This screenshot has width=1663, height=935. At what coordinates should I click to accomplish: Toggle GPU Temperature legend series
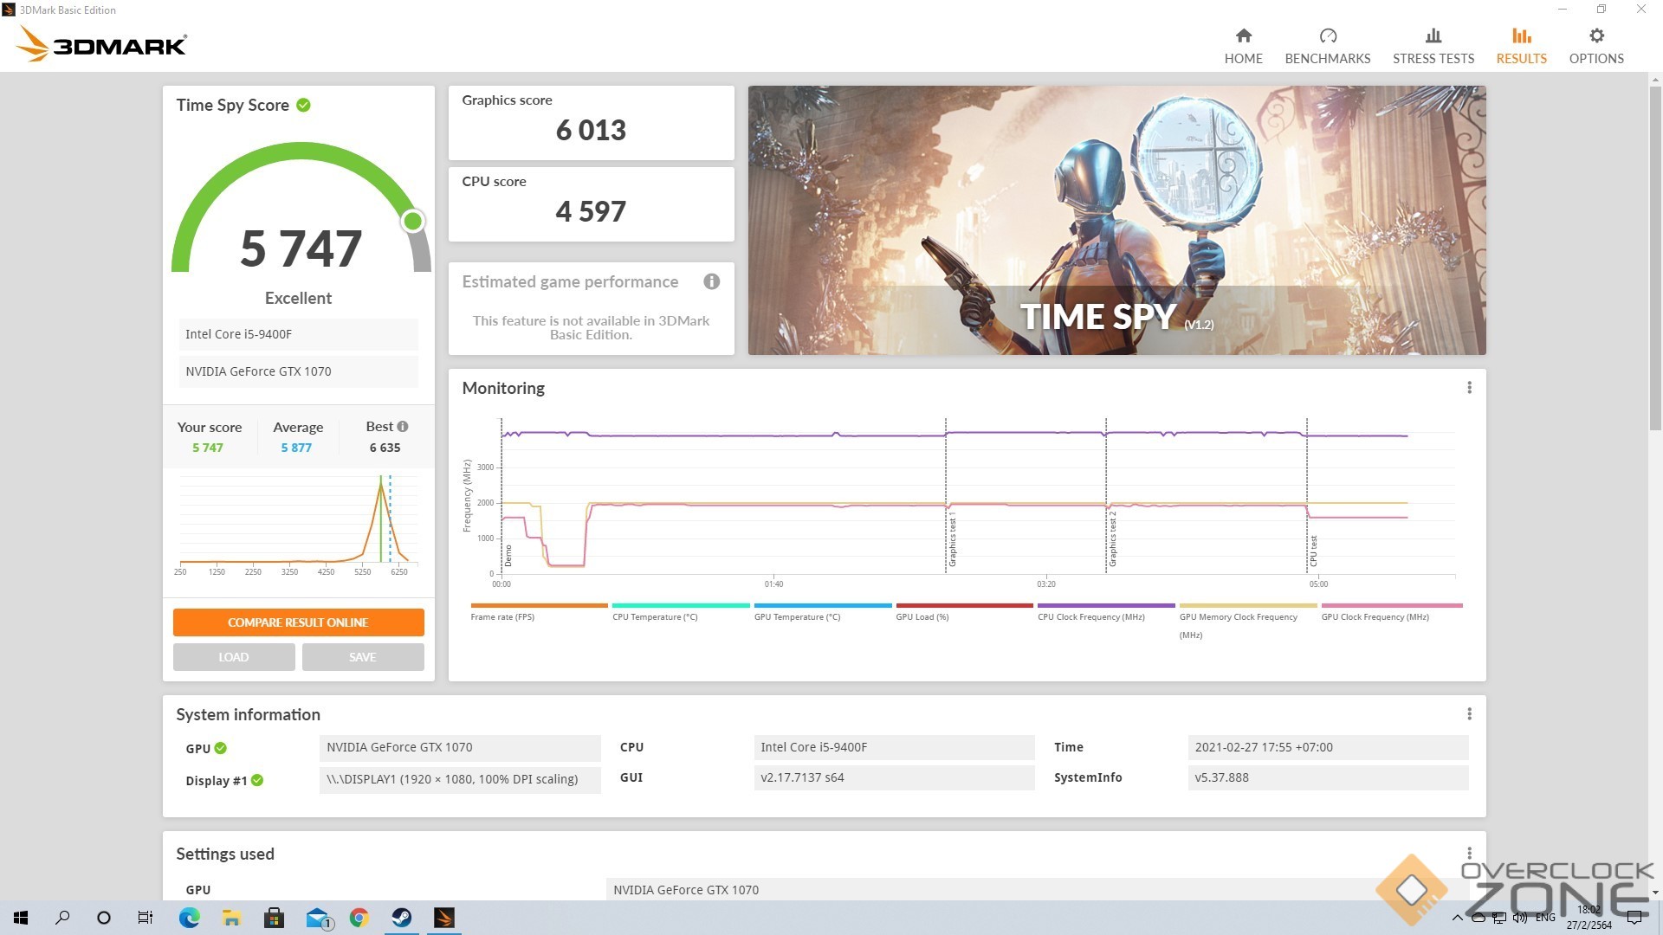797,617
